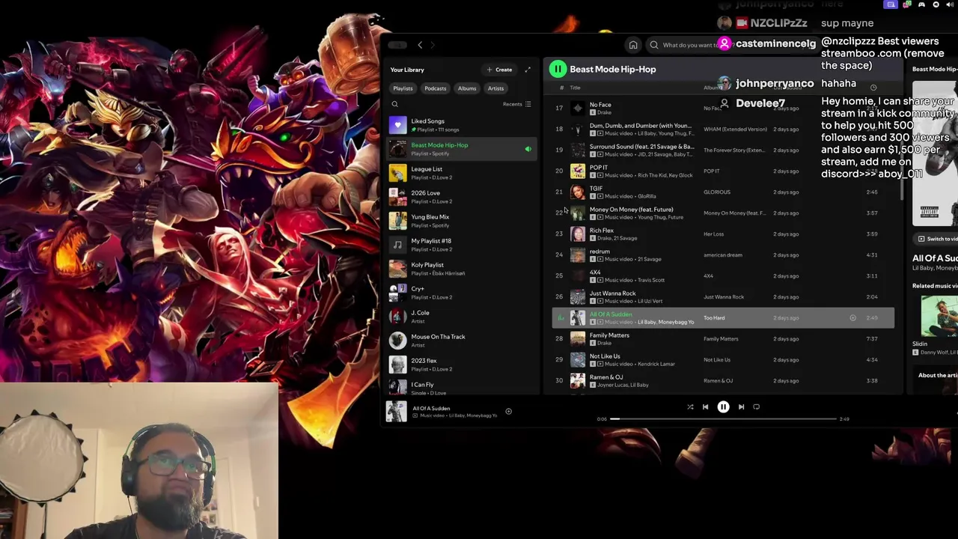Click the now-playing album cover thumbnail

pos(397,411)
